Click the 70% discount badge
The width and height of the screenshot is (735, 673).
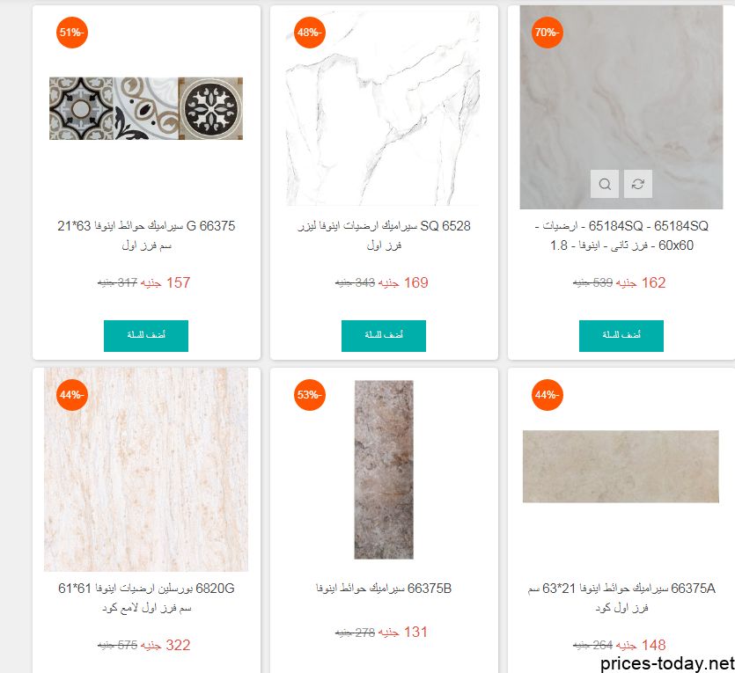click(547, 33)
